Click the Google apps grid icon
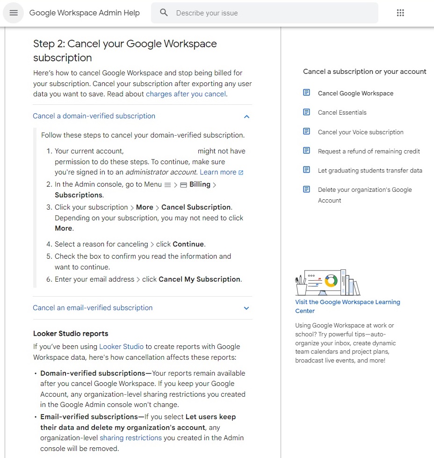 [x=400, y=13]
